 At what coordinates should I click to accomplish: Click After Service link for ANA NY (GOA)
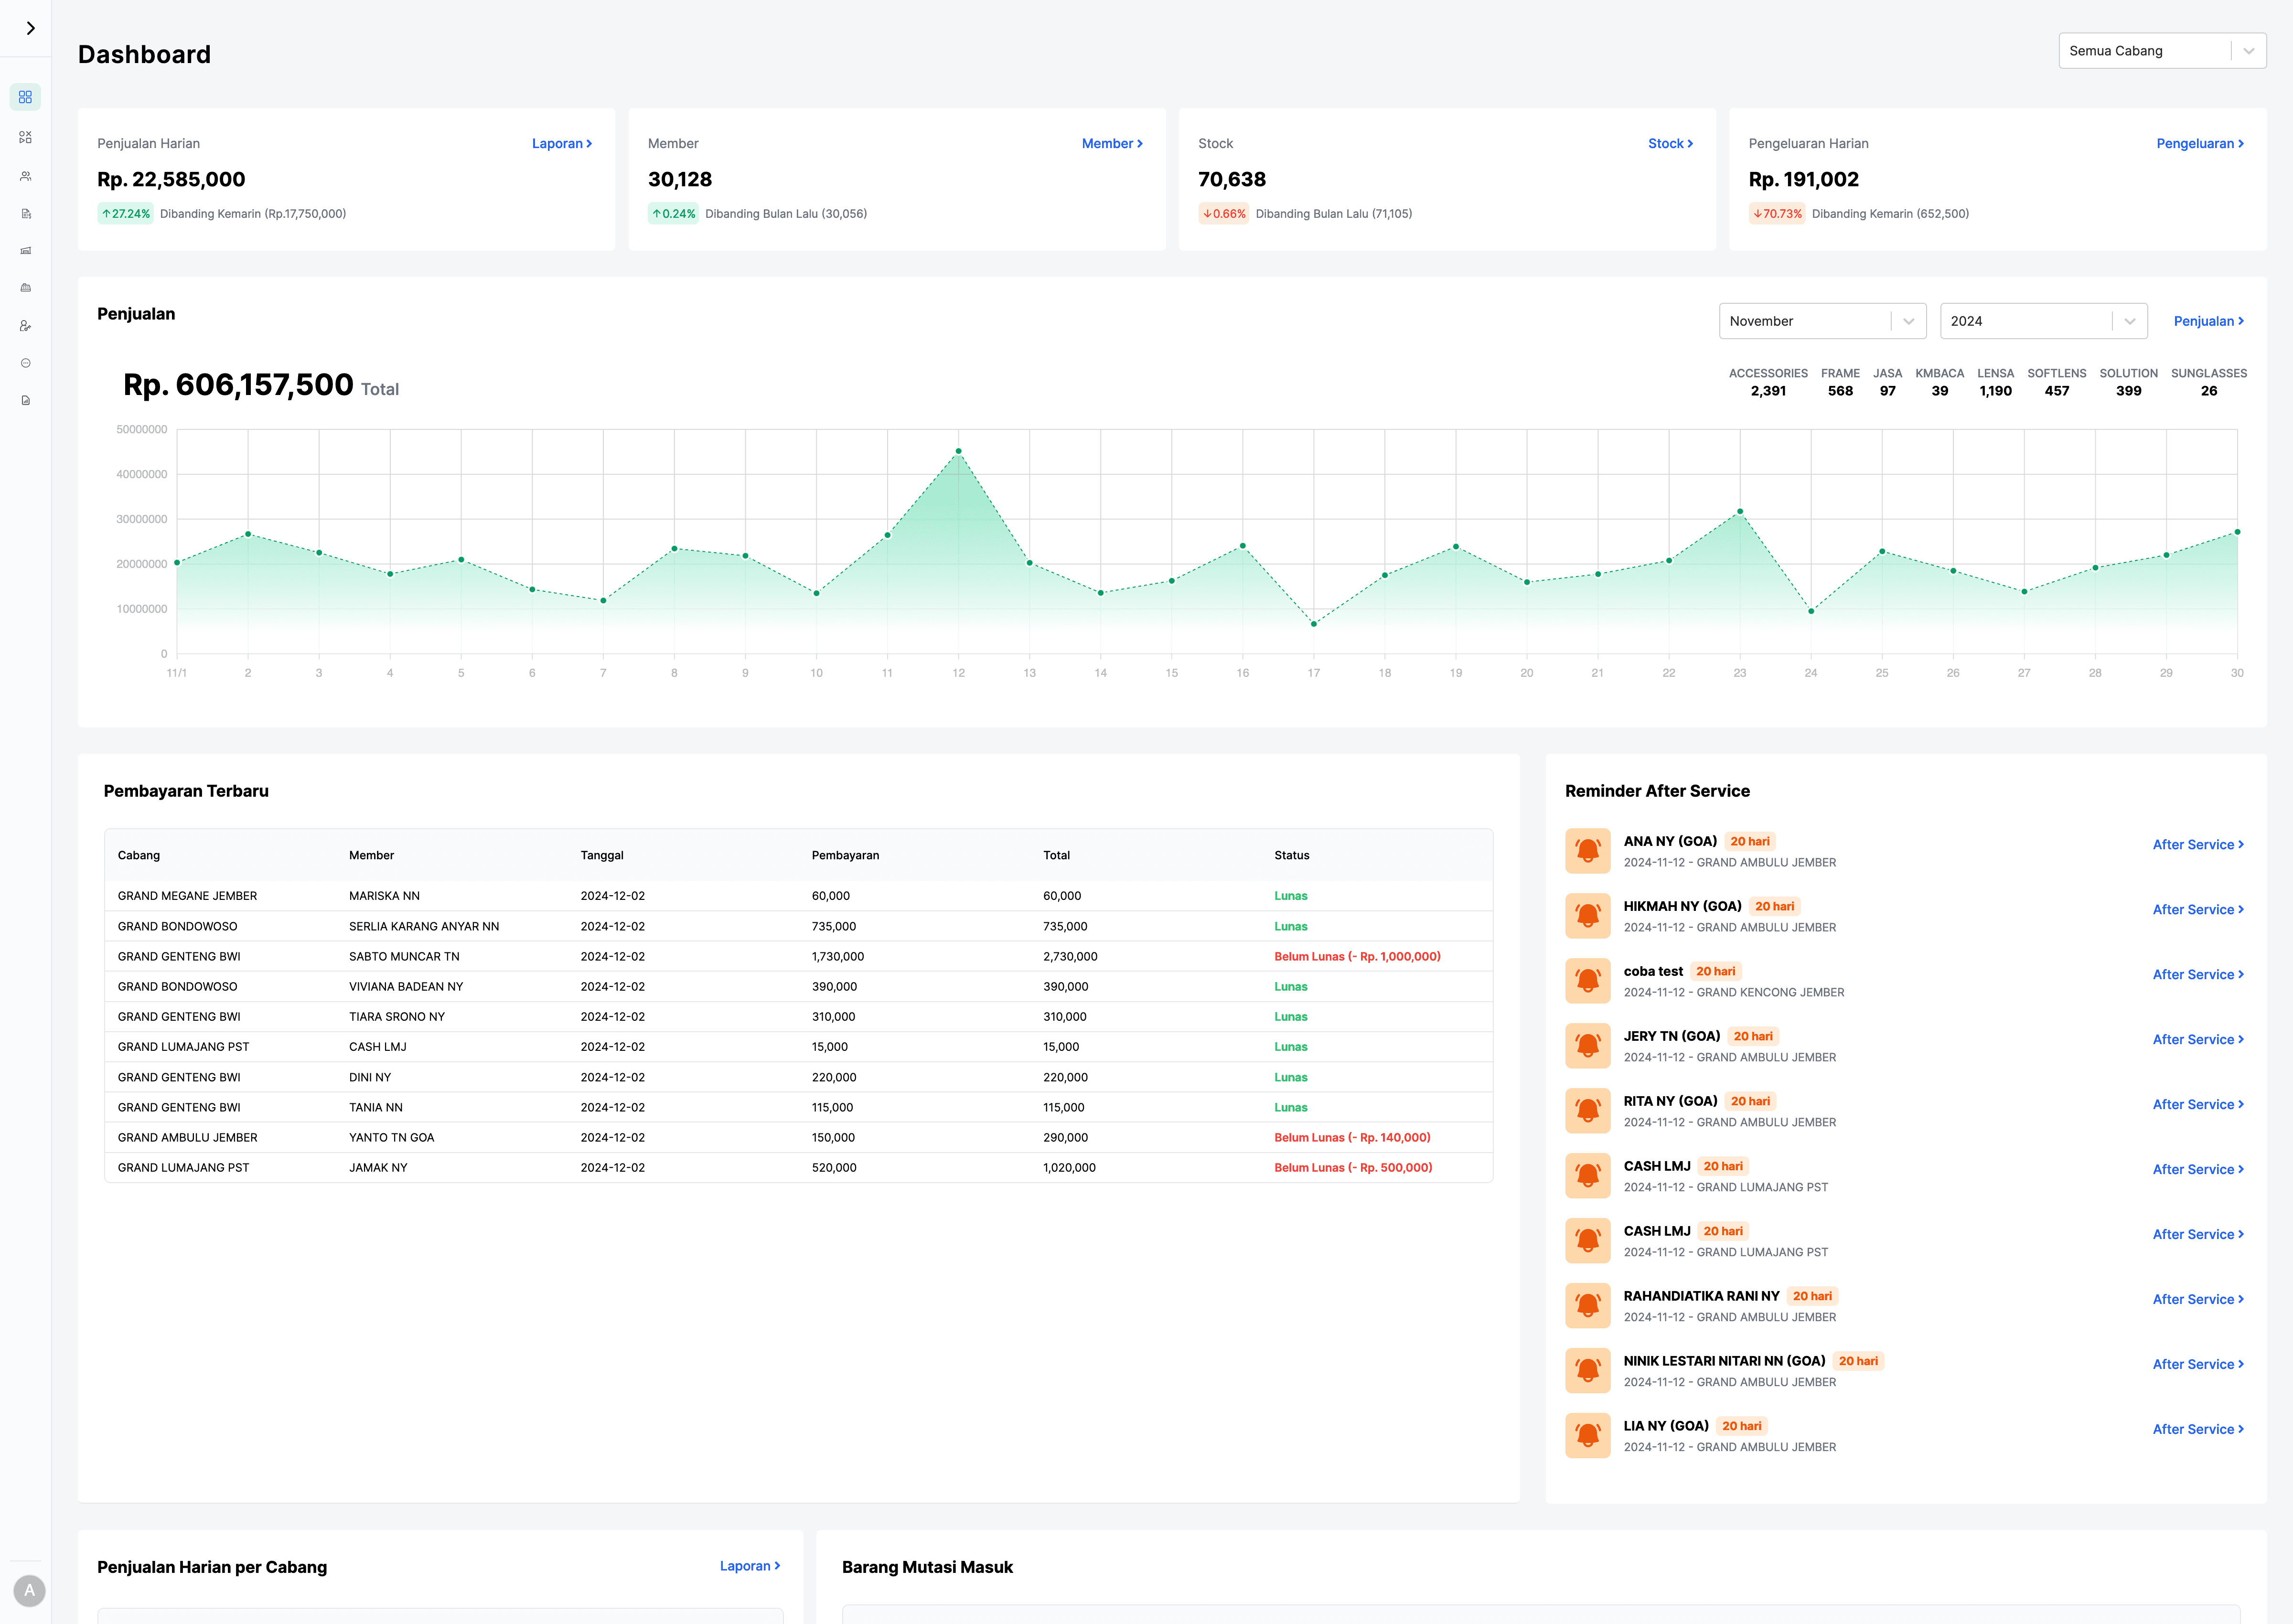coord(2198,845)
